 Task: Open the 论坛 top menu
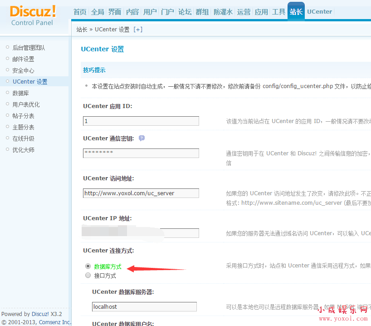(185, 12)
